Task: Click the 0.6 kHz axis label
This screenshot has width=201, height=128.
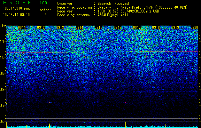Action: 3,122
